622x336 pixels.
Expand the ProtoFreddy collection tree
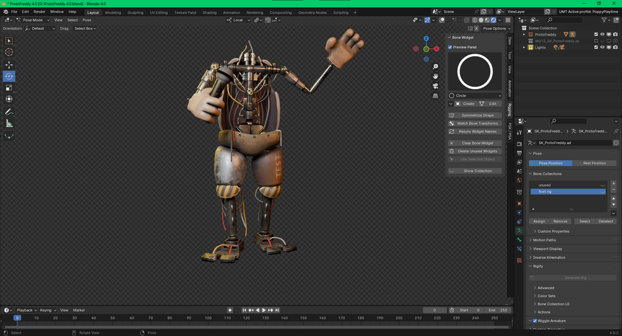tap(524, 35)
